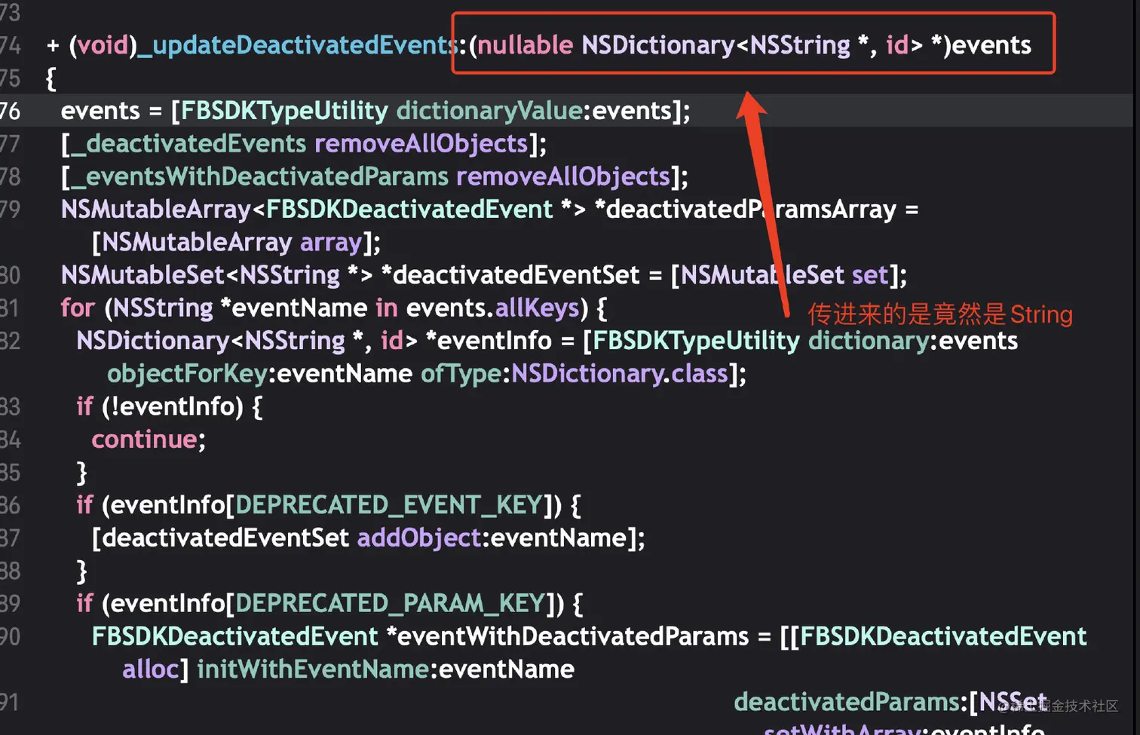Click the deactivatedParams argument label

tap(847, 702)
